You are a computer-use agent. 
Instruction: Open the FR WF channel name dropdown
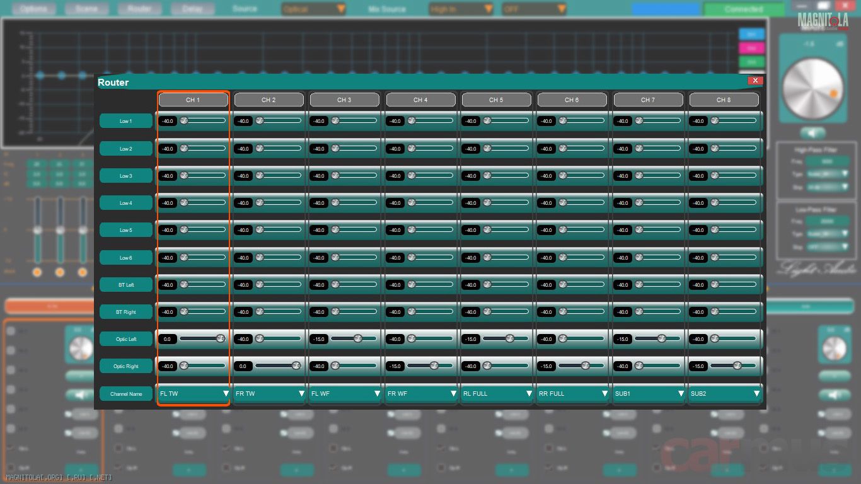[x=421, y=394]
